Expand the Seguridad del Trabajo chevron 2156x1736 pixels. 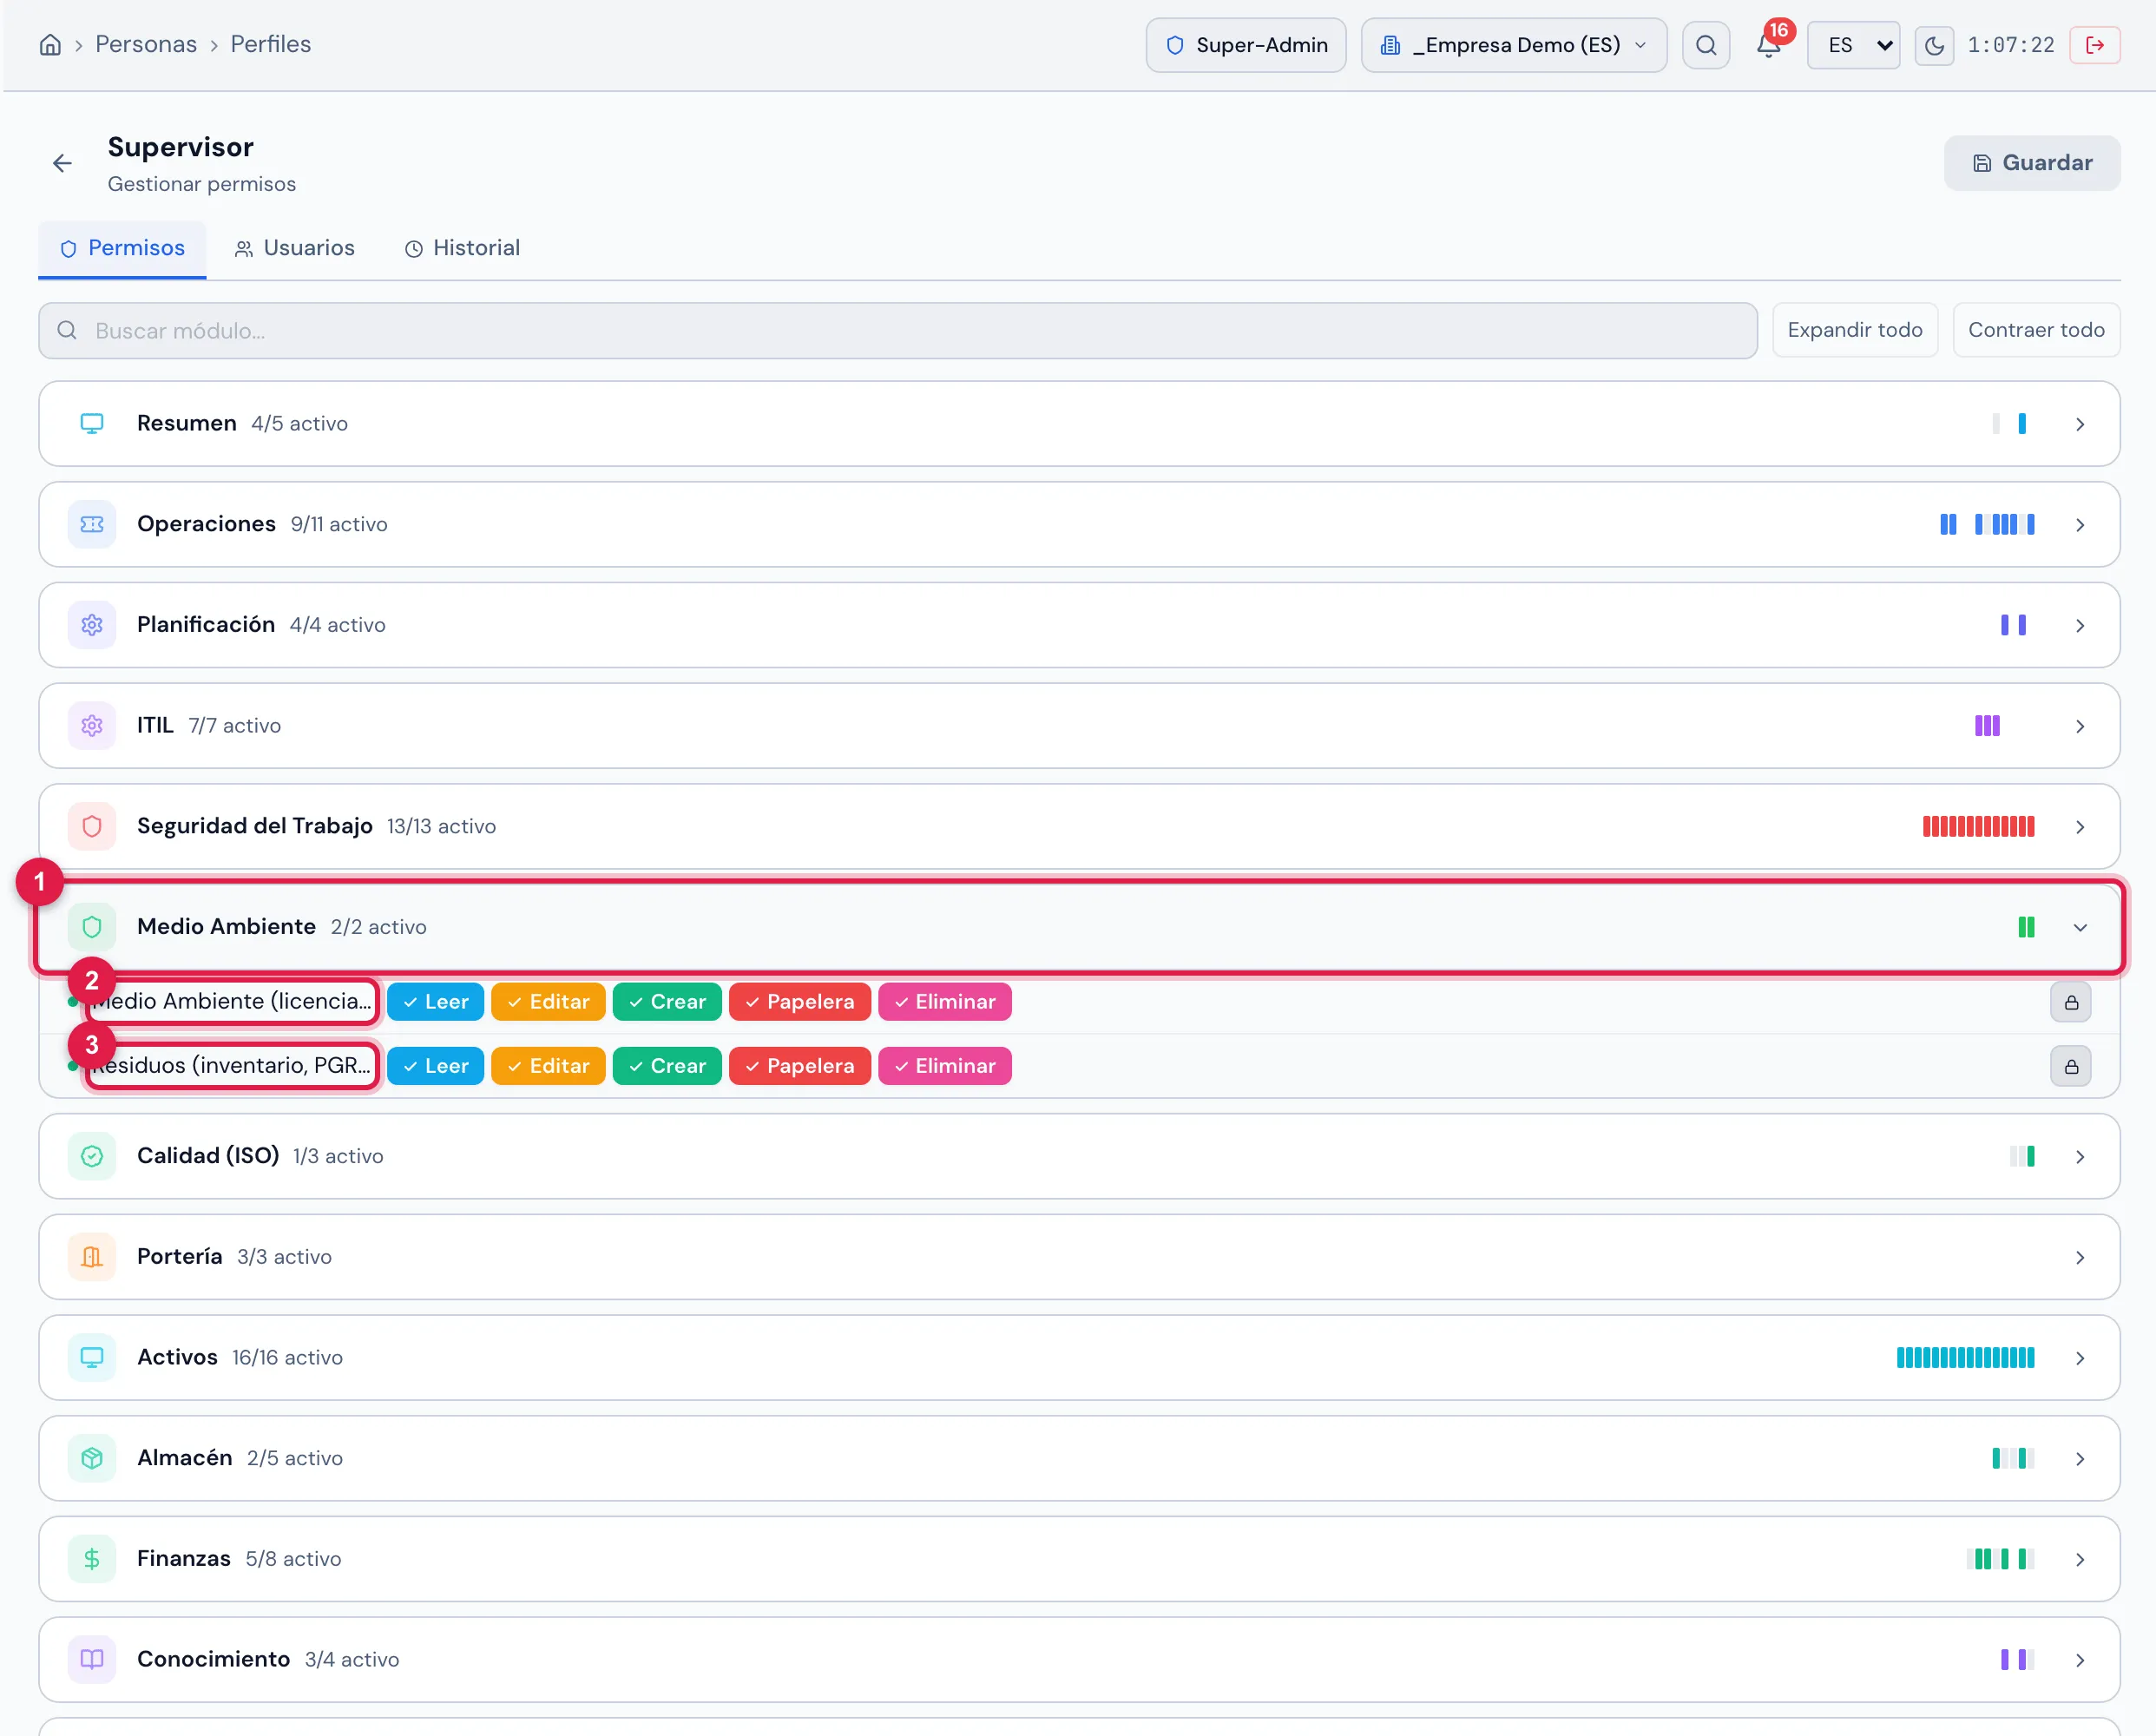coord(2080,827)
